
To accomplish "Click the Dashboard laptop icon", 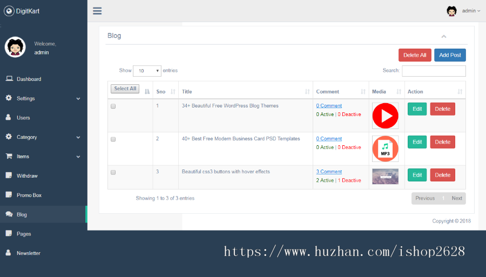I will tap(9, 79).
